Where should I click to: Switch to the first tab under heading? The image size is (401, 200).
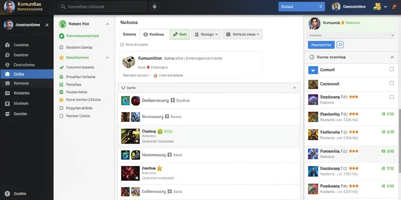point(129,34)
